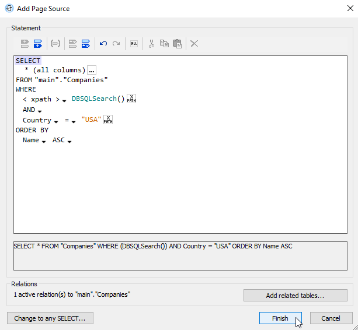Image resolution: width=358 pixels, height=330 pixels.
Task: Click the blue append statement part icon
Action: click(x=38, y=44)
